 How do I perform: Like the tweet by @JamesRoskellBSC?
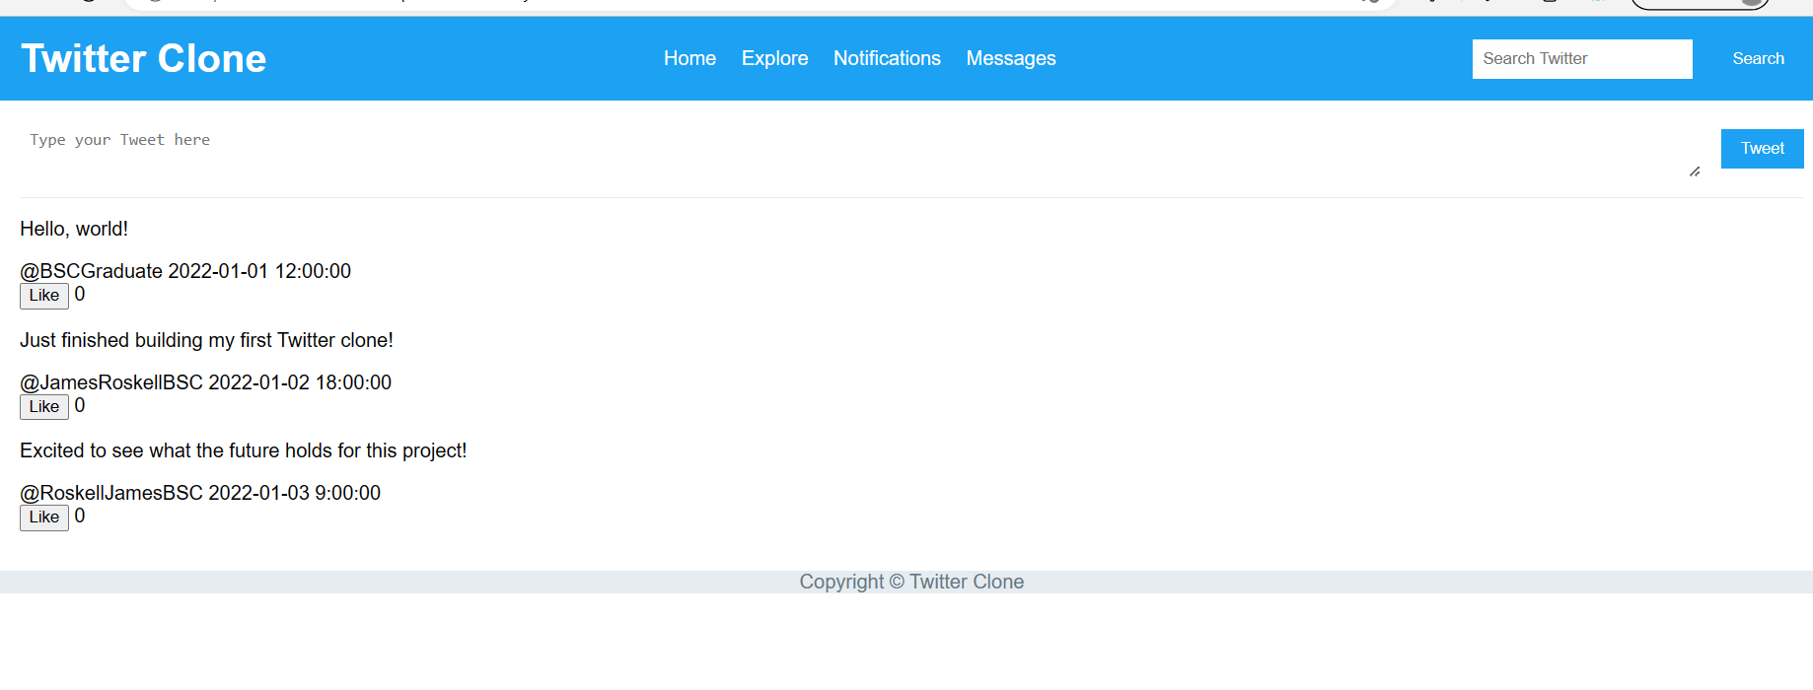44,407
